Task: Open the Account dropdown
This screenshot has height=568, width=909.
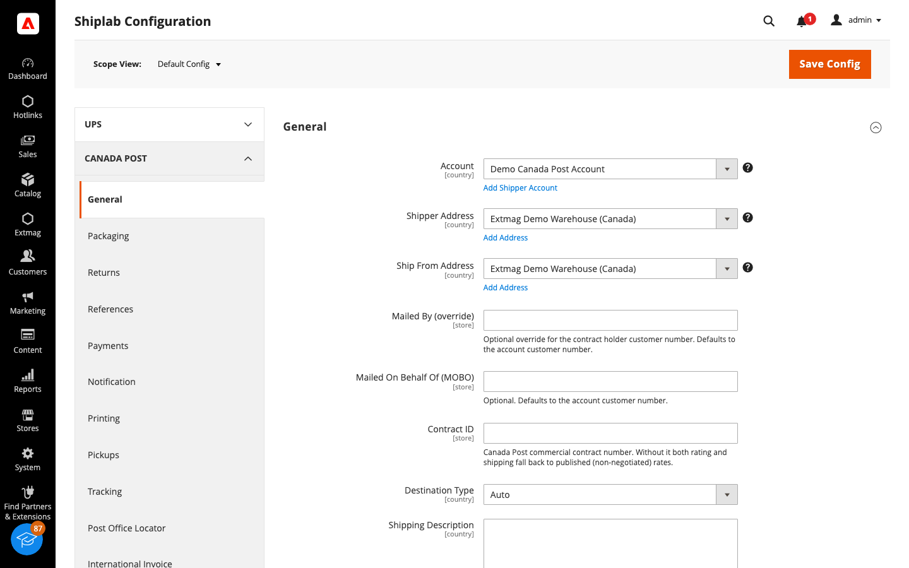Action: tap(610, 169)
